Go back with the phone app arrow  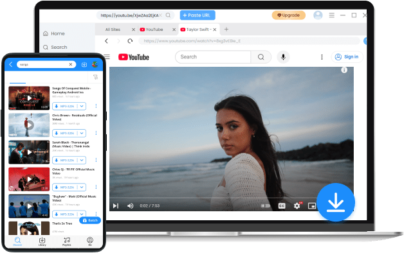point(11,64)
